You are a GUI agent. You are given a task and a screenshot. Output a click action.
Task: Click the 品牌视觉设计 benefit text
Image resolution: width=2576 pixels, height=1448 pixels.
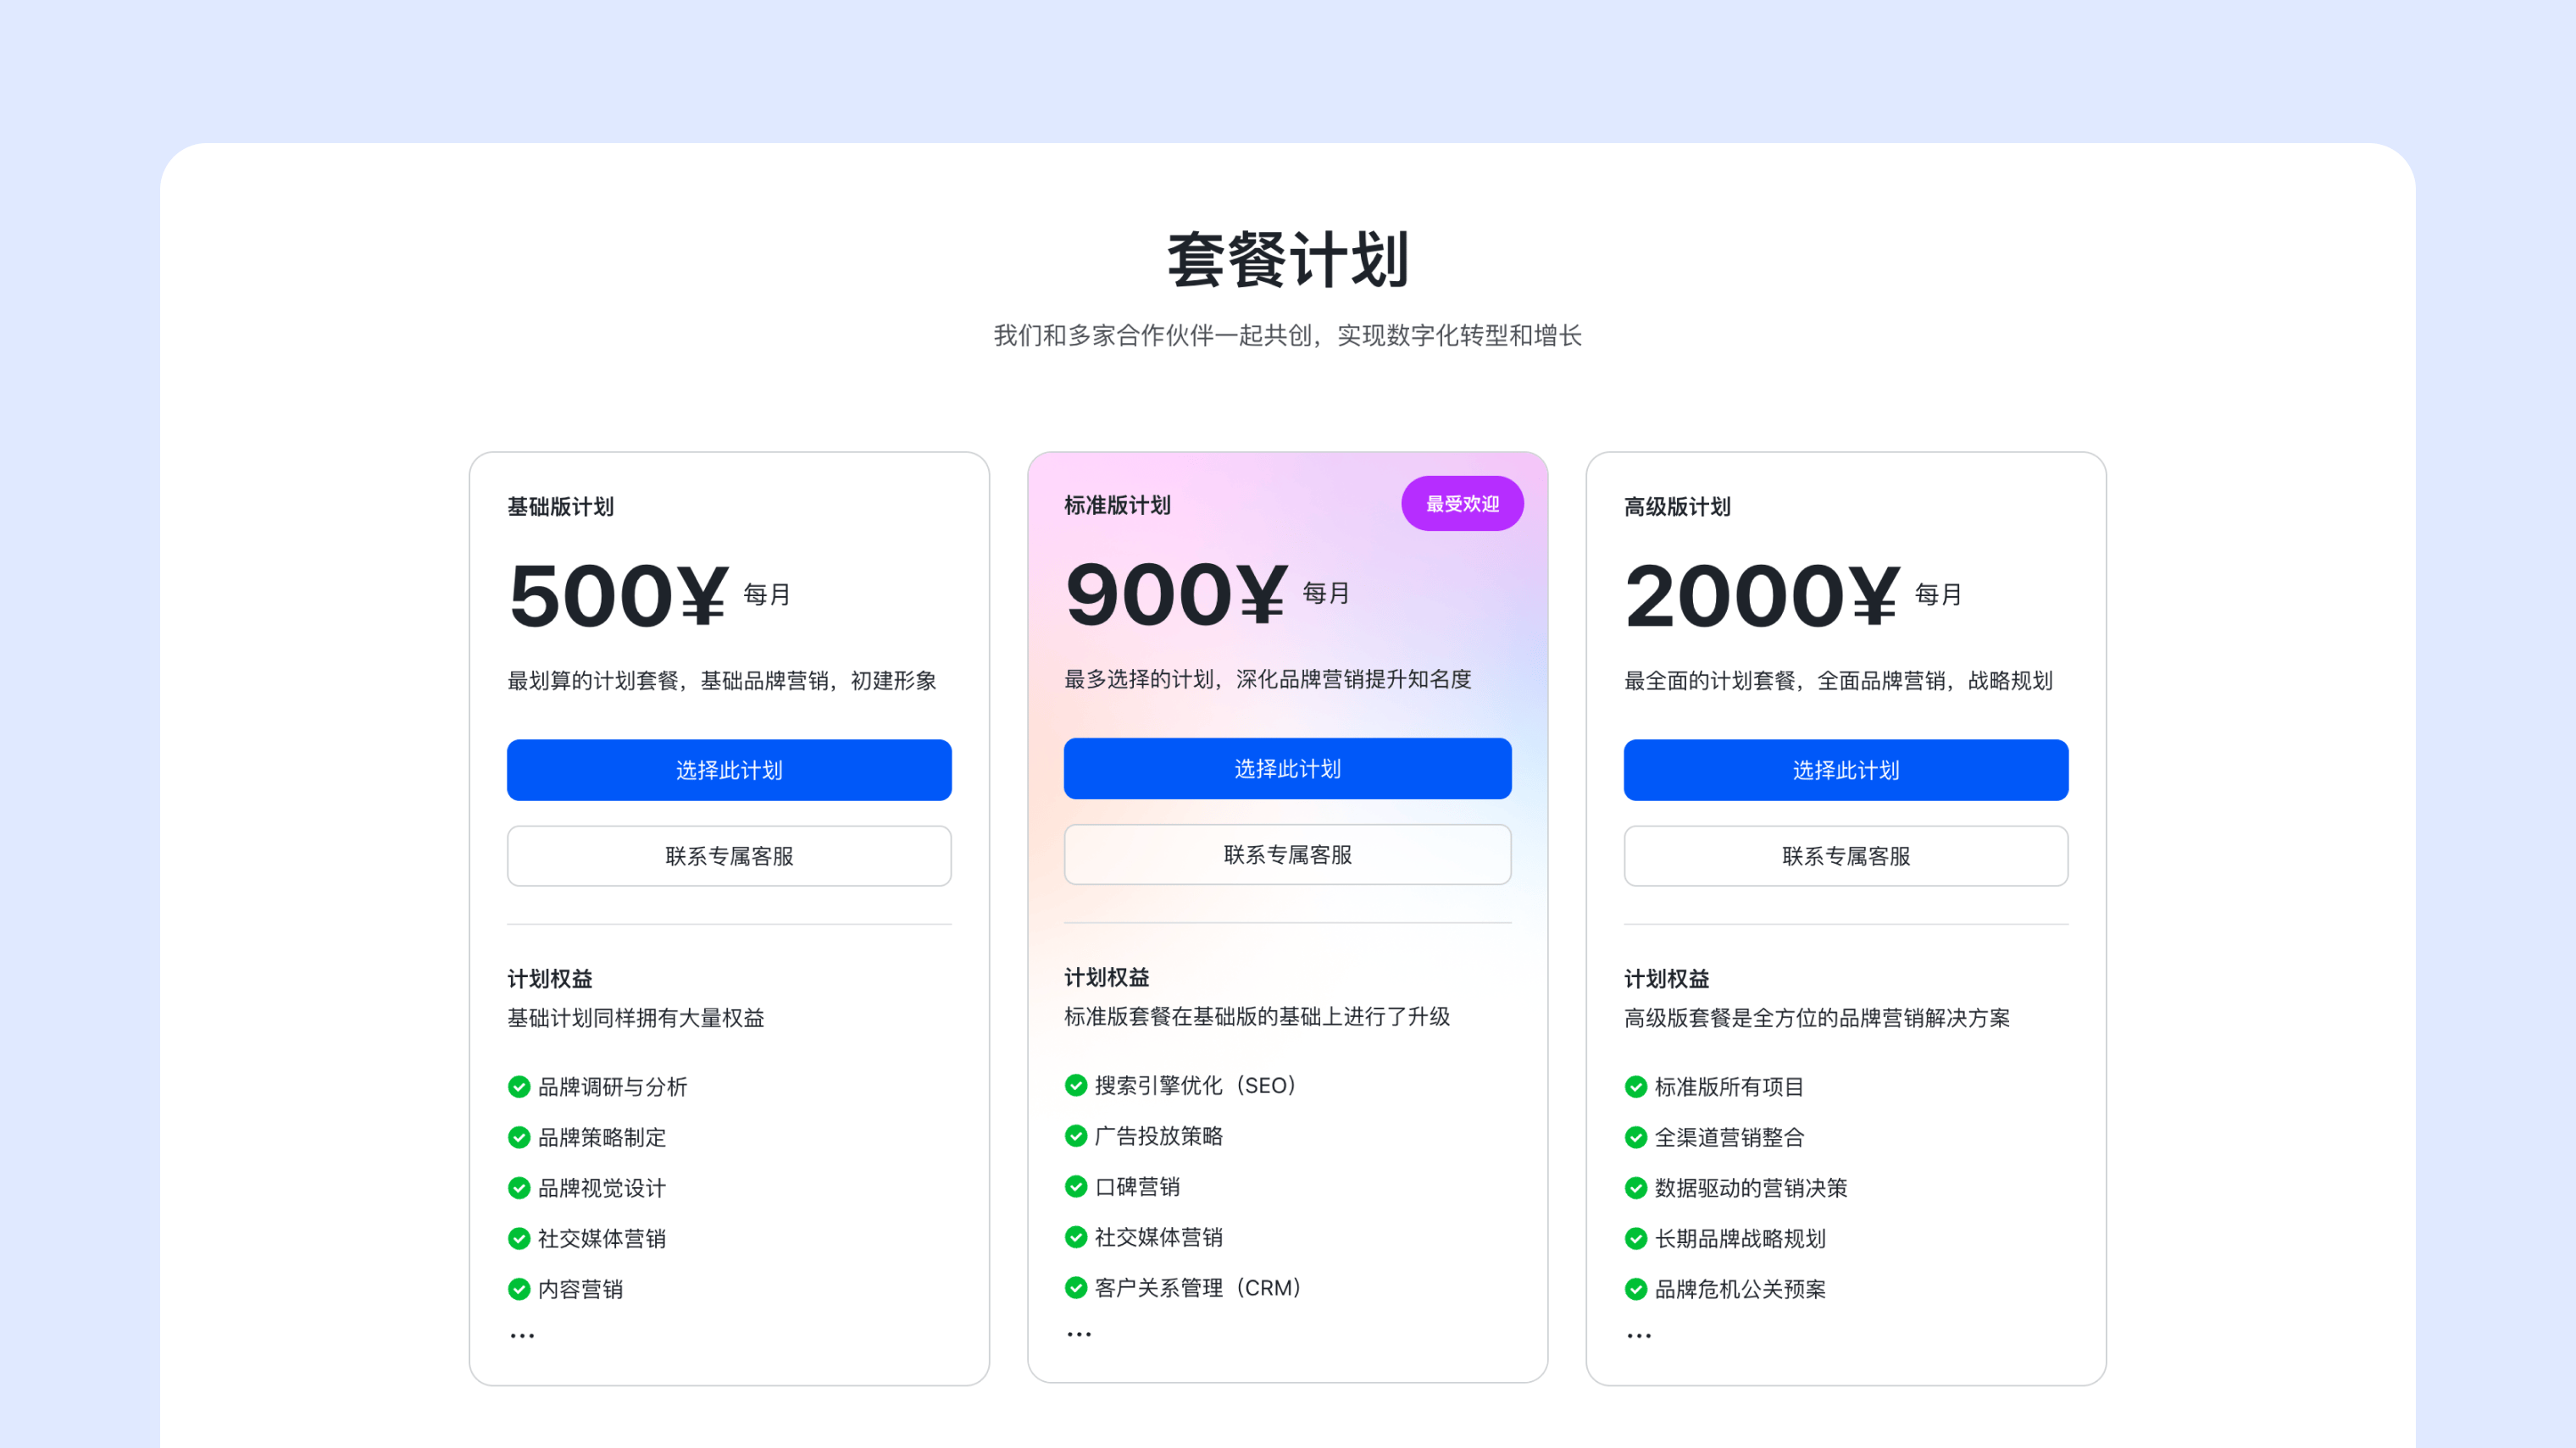(x=602, y=1188)
